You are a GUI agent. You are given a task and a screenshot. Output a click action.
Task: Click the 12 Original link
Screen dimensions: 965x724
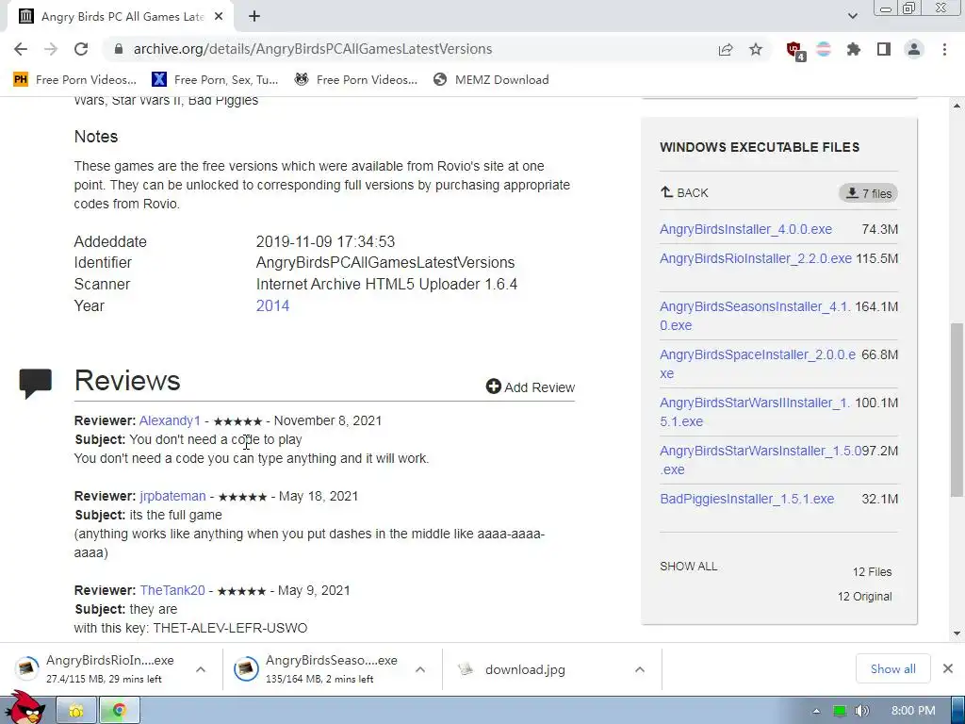click(x=864, y=597)
